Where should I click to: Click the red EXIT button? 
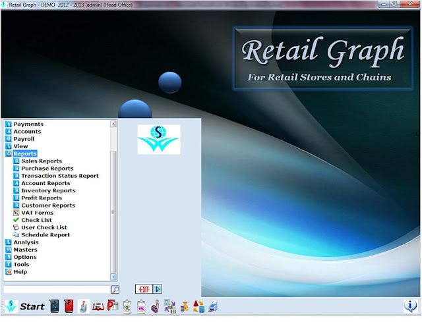coord(144,289)
